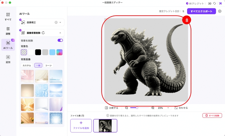This screenshot has height=136, width=225.
Task: Select the black background color
Action: click(x=38, y=52)
